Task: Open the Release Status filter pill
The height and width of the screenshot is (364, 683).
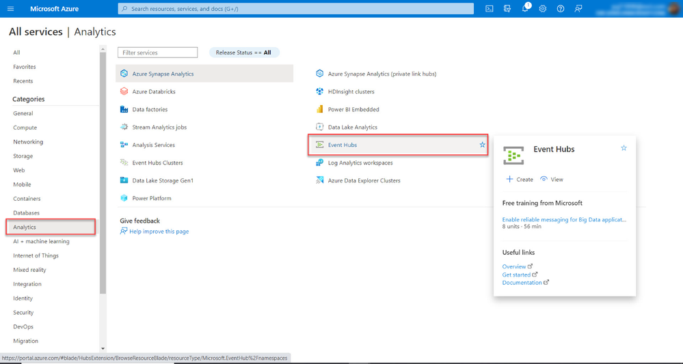Action: [243, 53]
